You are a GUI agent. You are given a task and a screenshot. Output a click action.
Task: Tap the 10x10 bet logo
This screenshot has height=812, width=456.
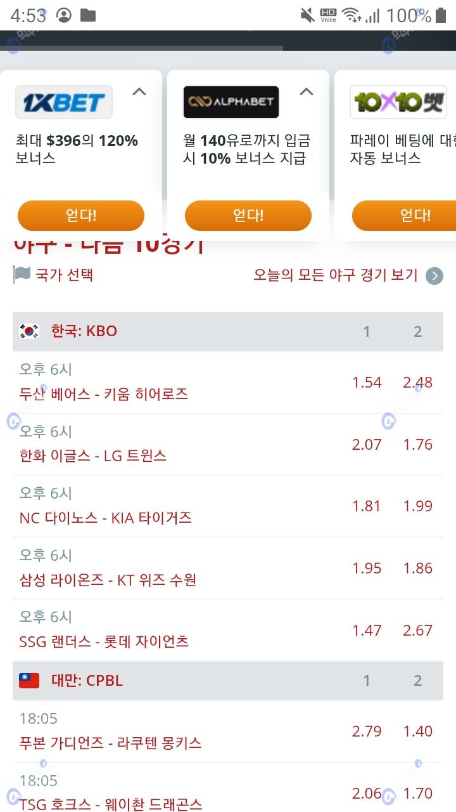[398, 102]
